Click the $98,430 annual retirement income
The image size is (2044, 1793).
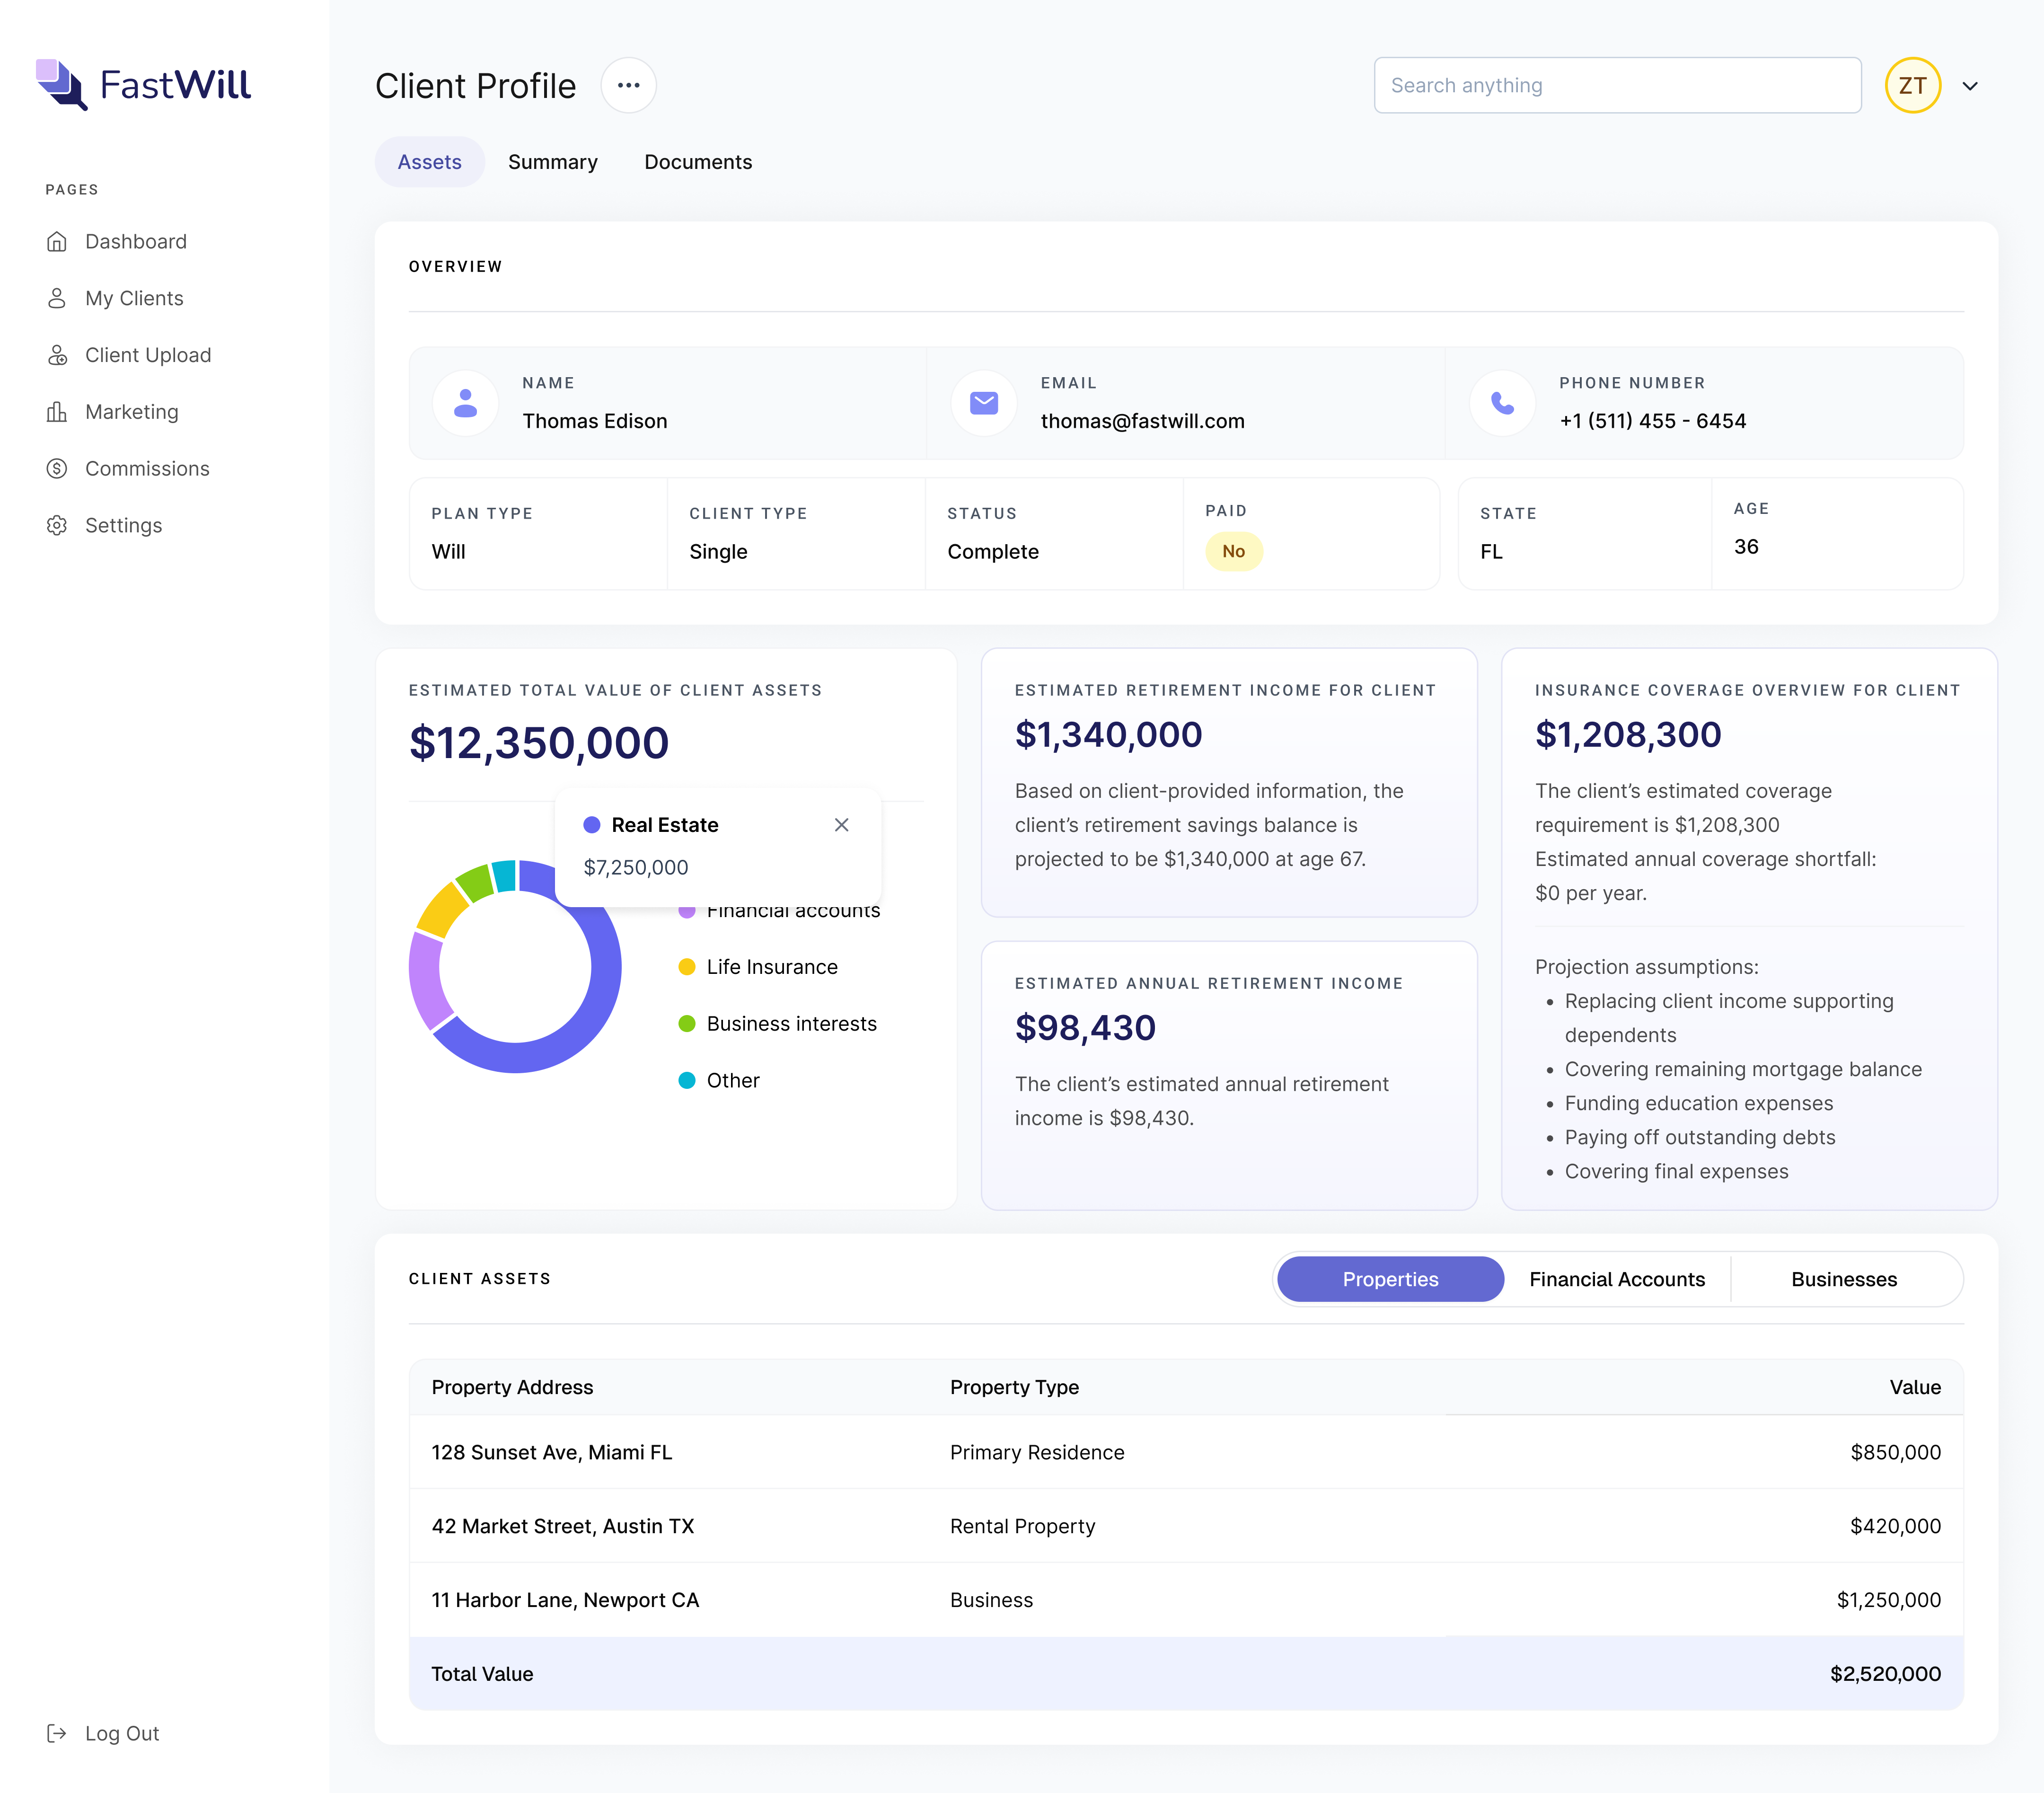(x=1085, y=1028)
